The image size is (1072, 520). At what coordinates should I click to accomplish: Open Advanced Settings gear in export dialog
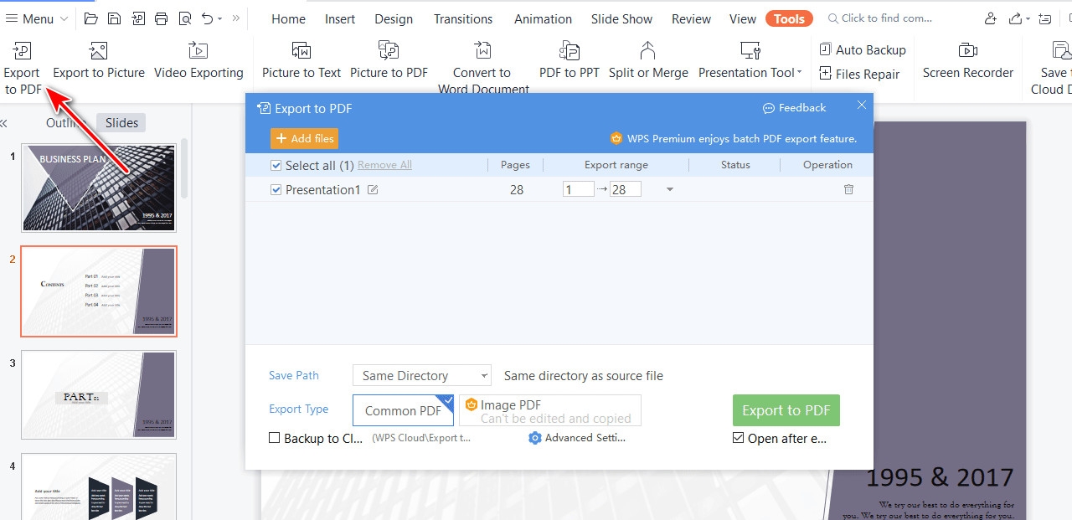[x=577, y=438]
